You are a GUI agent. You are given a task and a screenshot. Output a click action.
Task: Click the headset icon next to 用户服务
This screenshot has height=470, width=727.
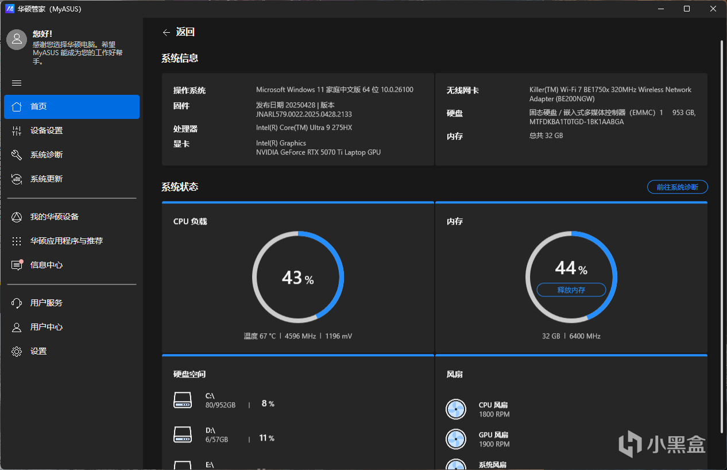coord(17,303)
